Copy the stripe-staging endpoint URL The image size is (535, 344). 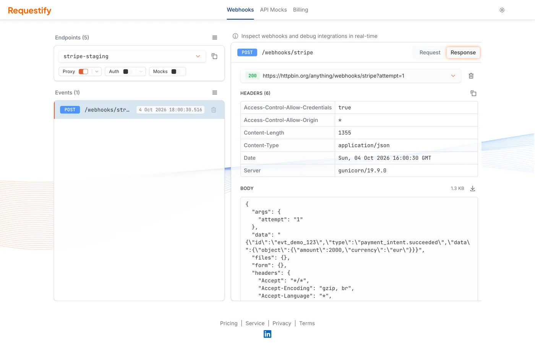(214, 56)
